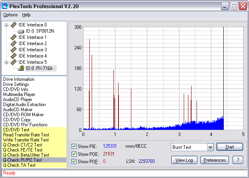Select IDE Interface 2 label

coord(33,44)
